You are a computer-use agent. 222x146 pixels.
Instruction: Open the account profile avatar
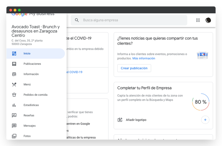click(x=208, y=20)
